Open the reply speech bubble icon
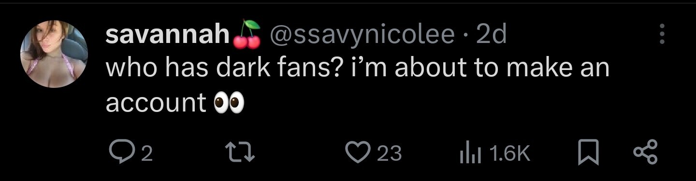This screenshot has width=696, height=181. pyautogui.click(x=119, y=153)
